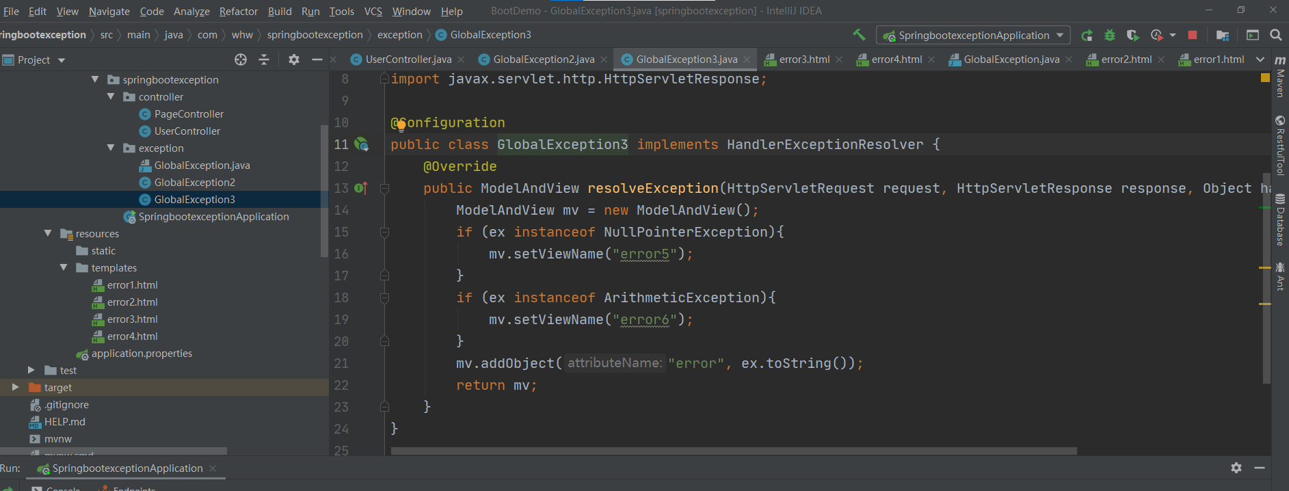Click implements gutter icon on line 13

pyautogui.click(x=361, y=188)
